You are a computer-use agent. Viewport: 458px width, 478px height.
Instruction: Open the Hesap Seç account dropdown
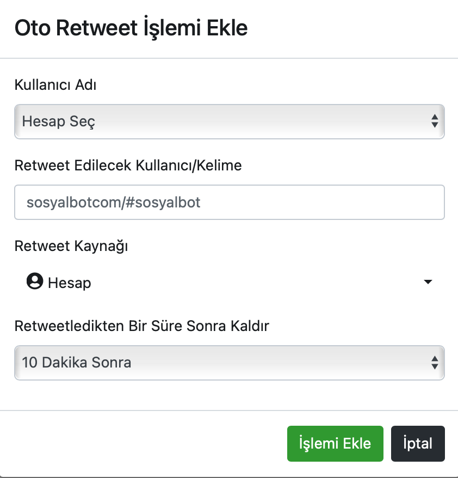click(230, 121)
